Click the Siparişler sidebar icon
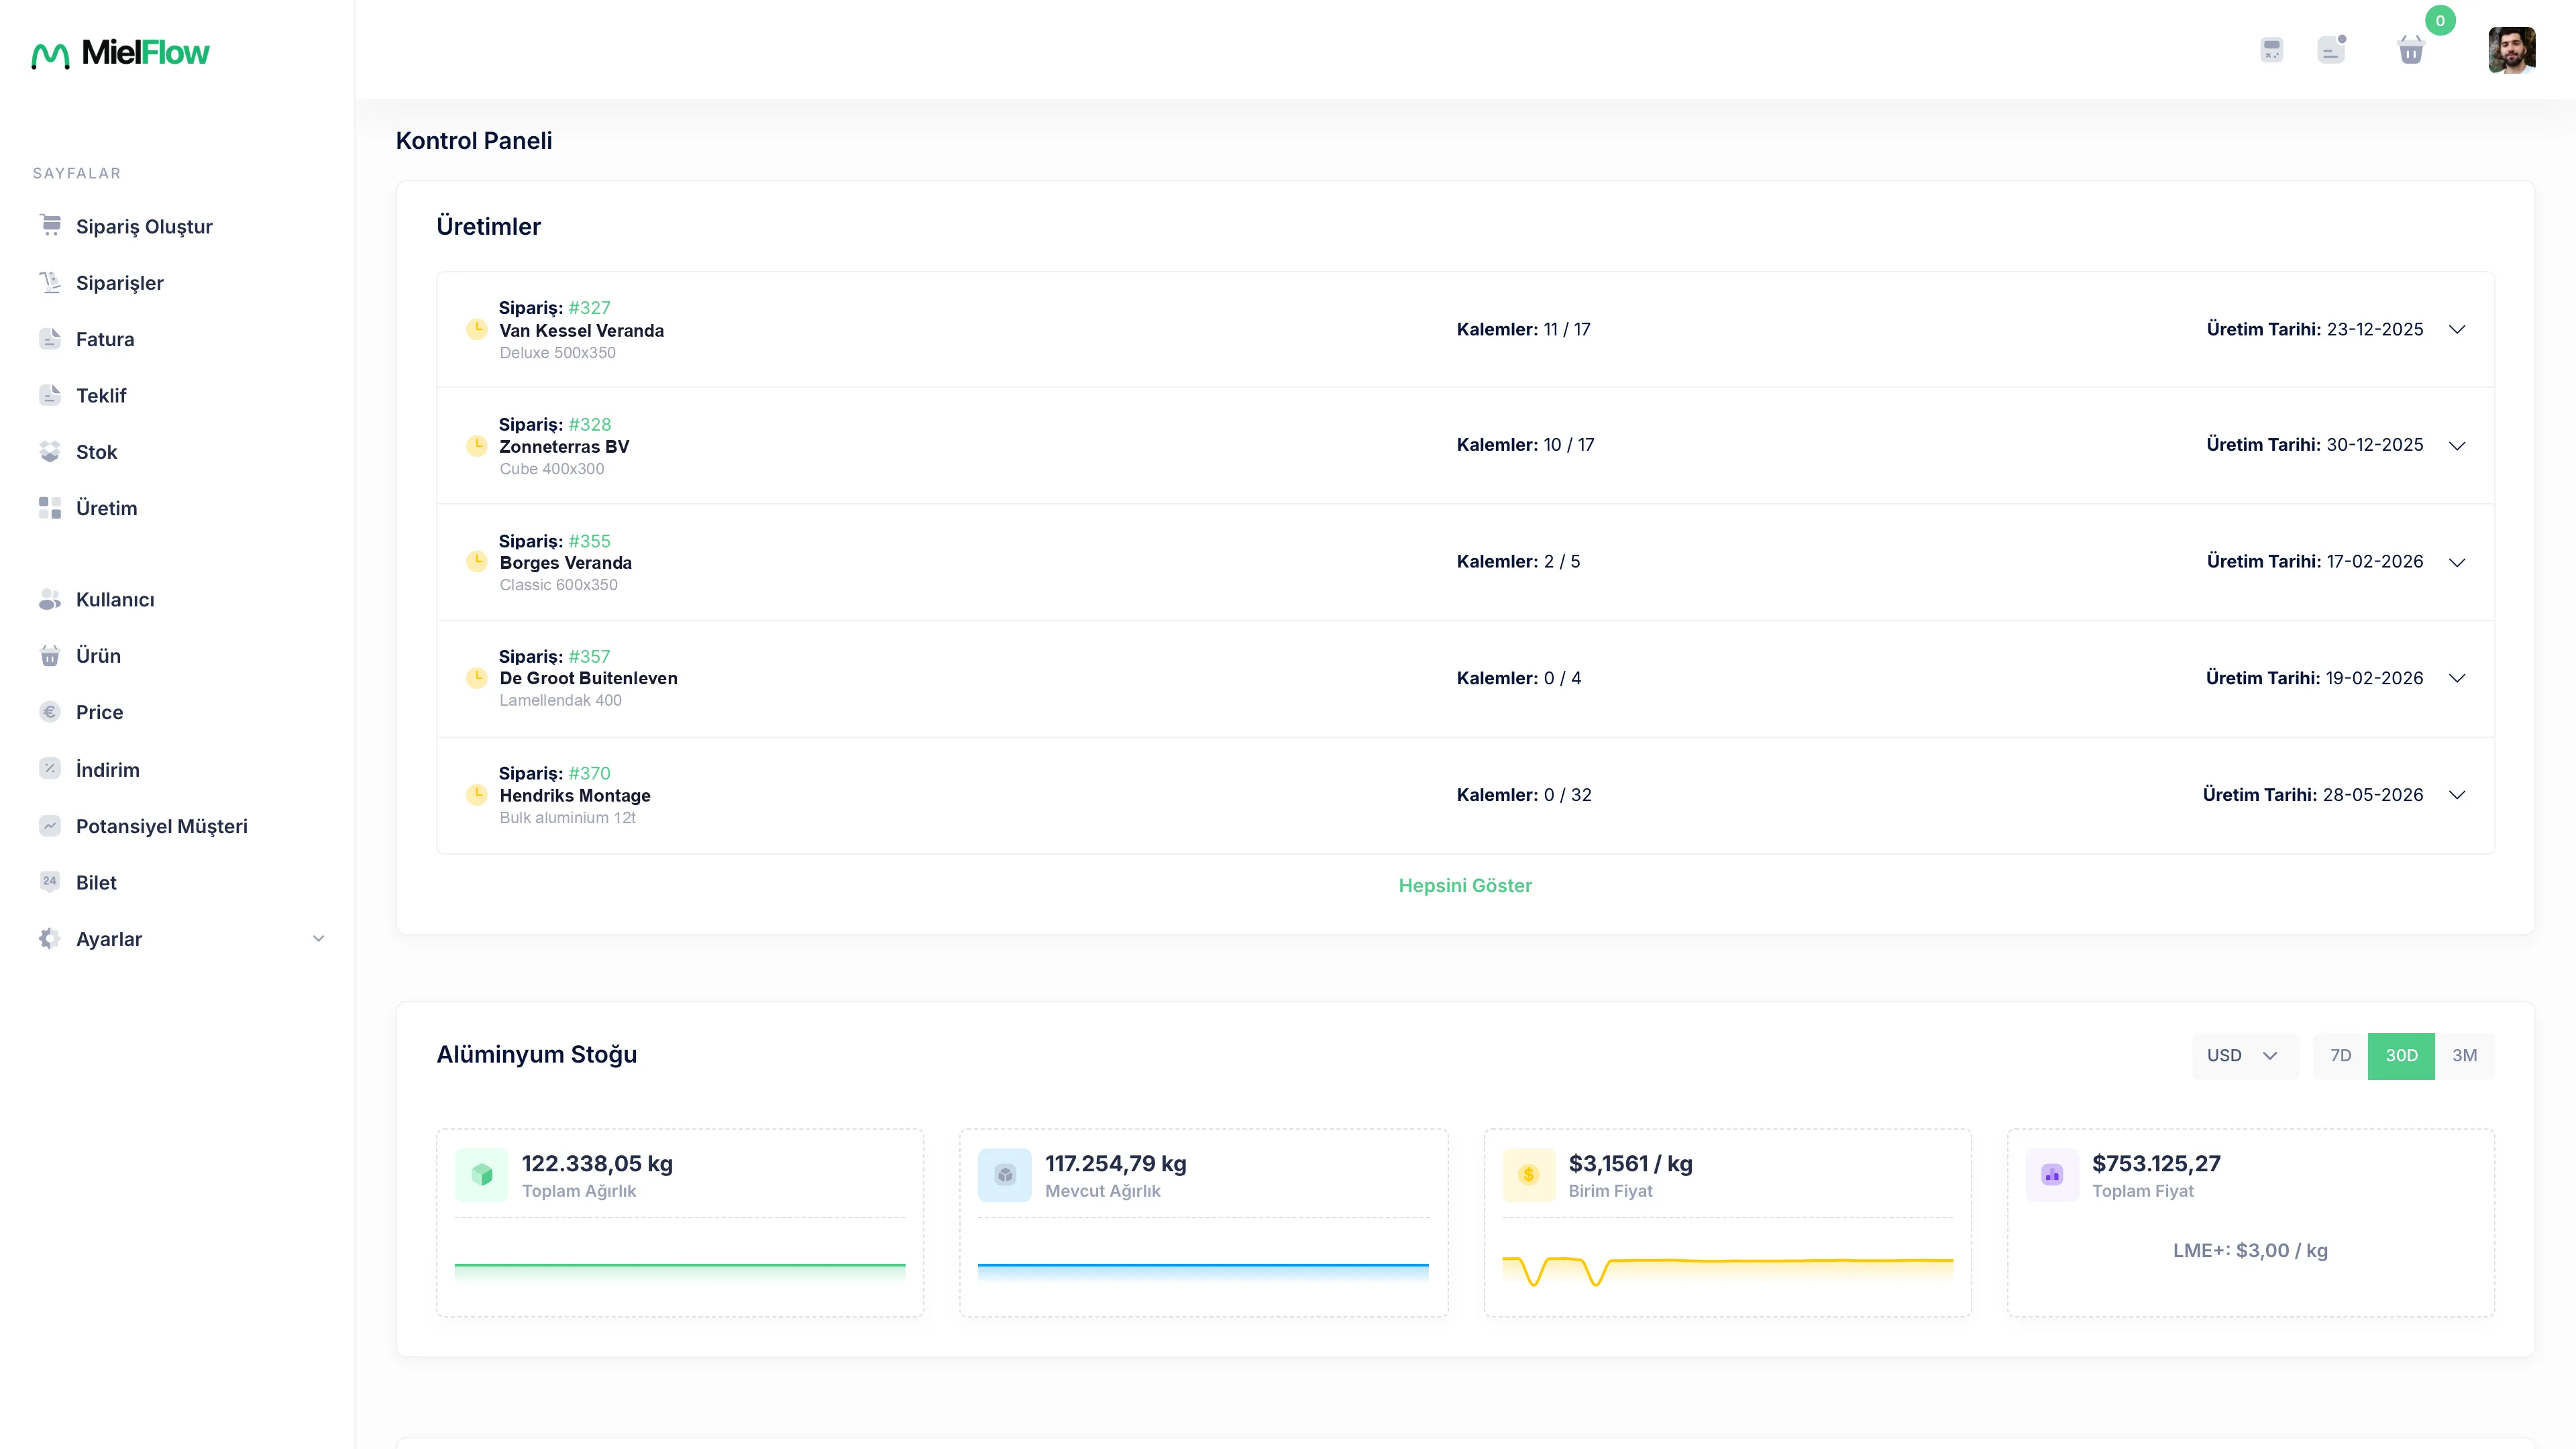 point(50,282)
